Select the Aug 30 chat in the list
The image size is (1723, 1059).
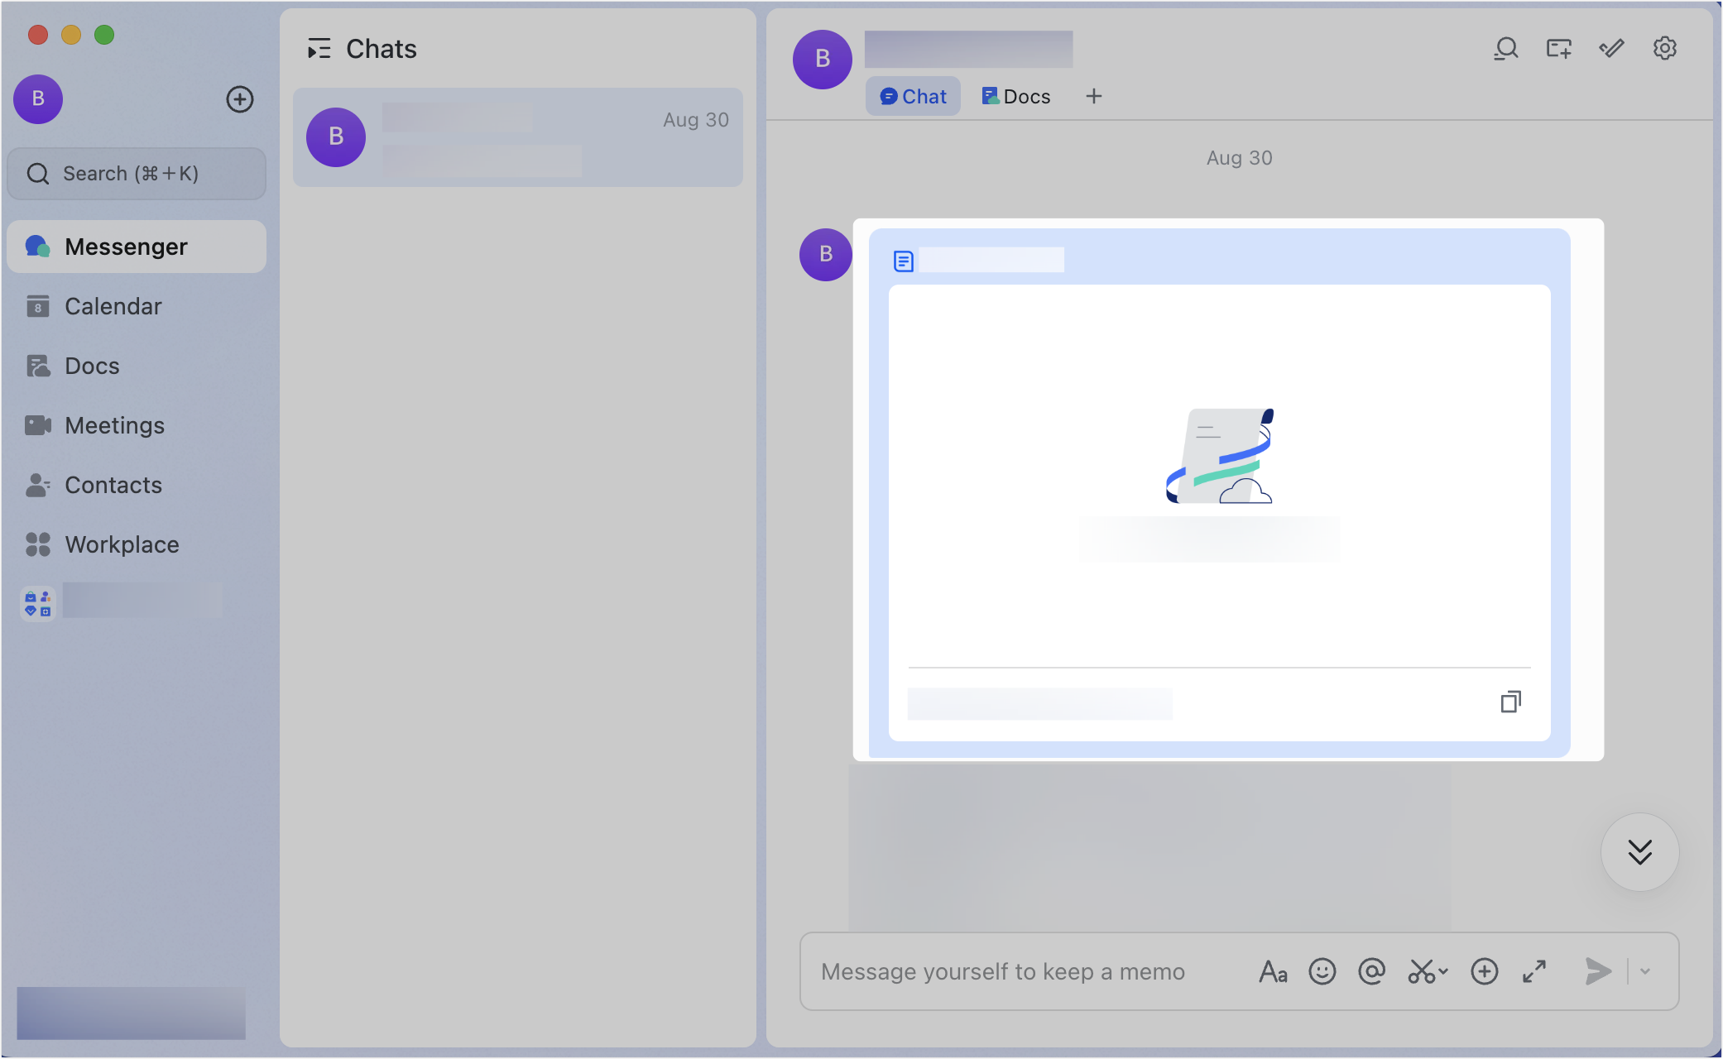click(518, 137)
